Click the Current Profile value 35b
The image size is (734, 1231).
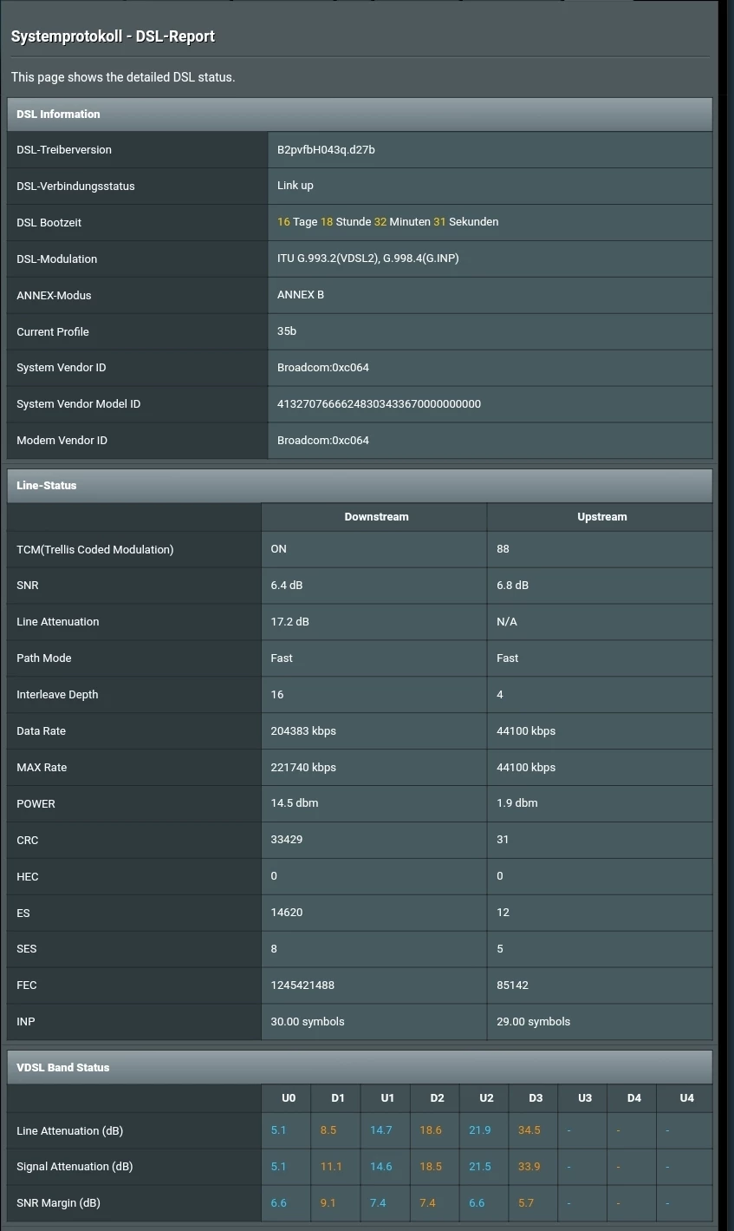pyautogui.click(x=287, y=331)
